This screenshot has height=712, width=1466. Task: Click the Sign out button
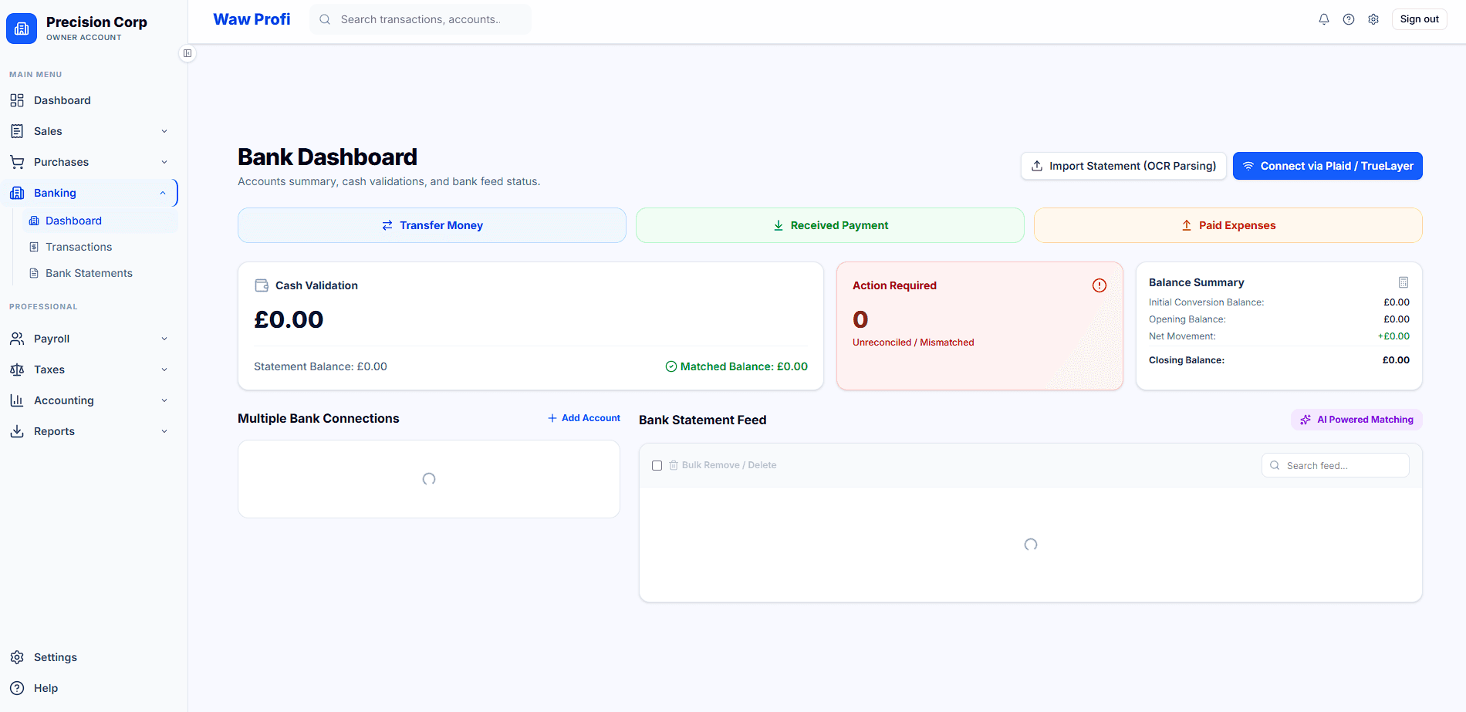pyautogui.click(x=1419, y=19)
